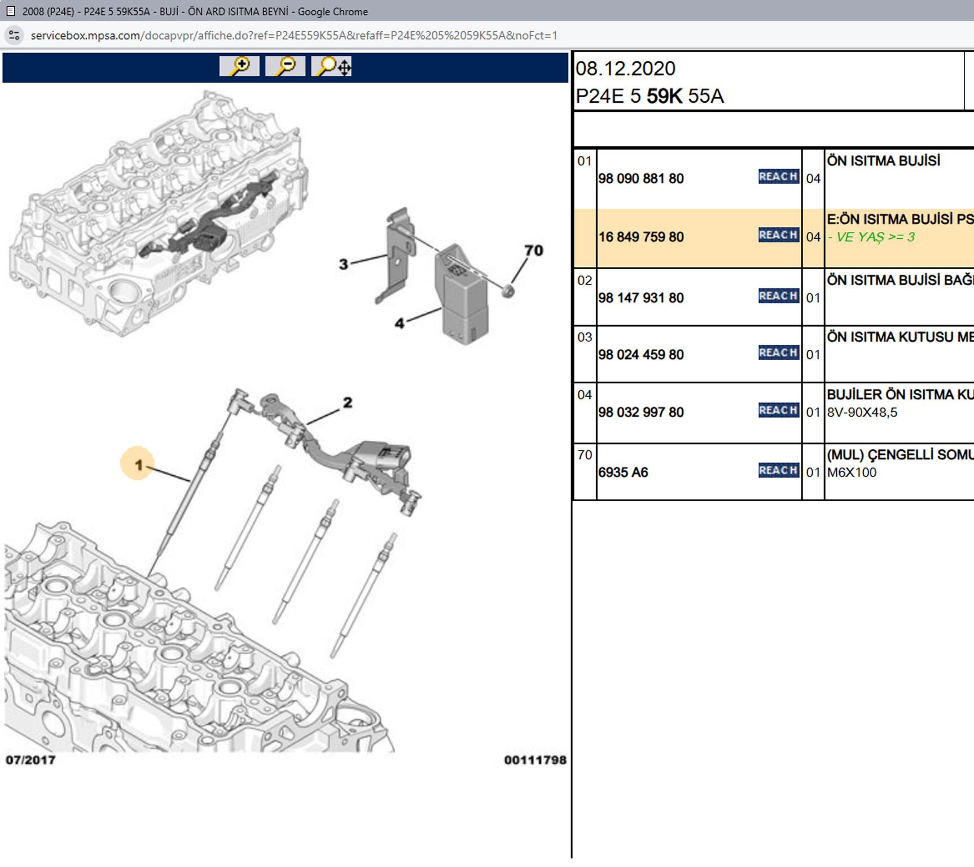Click REACH badge for part 98 090 881 80
The height and width of the screenshot is (867, 974).
click(778, 177)
